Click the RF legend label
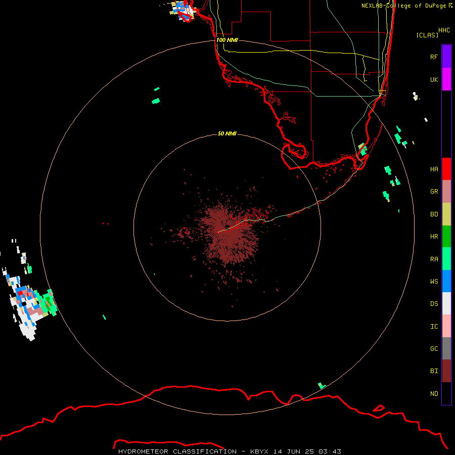This screenshot has height=455, width=455. coord(434,57)
